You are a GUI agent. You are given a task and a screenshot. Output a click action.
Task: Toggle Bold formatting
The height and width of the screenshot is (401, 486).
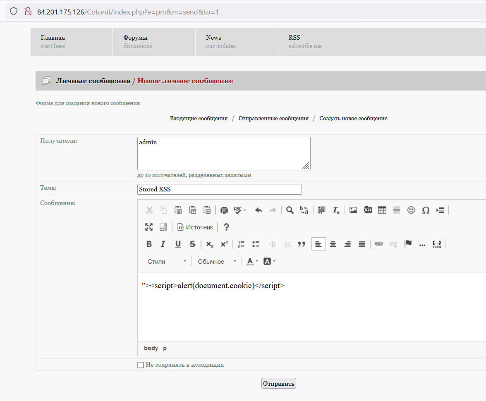tap(149, 244)
